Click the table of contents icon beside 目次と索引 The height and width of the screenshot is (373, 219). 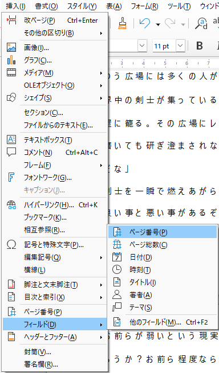coord(11,297)
